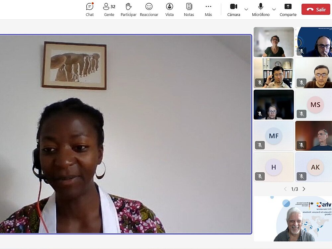This screenshot has height=249, width=332.
Task: Go to previous participants page
Action: pos(285,189)
